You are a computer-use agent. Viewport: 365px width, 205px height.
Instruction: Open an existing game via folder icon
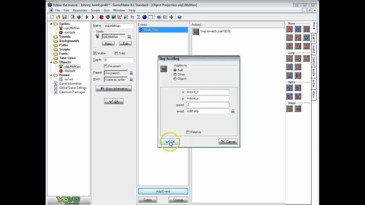[58, 17]
